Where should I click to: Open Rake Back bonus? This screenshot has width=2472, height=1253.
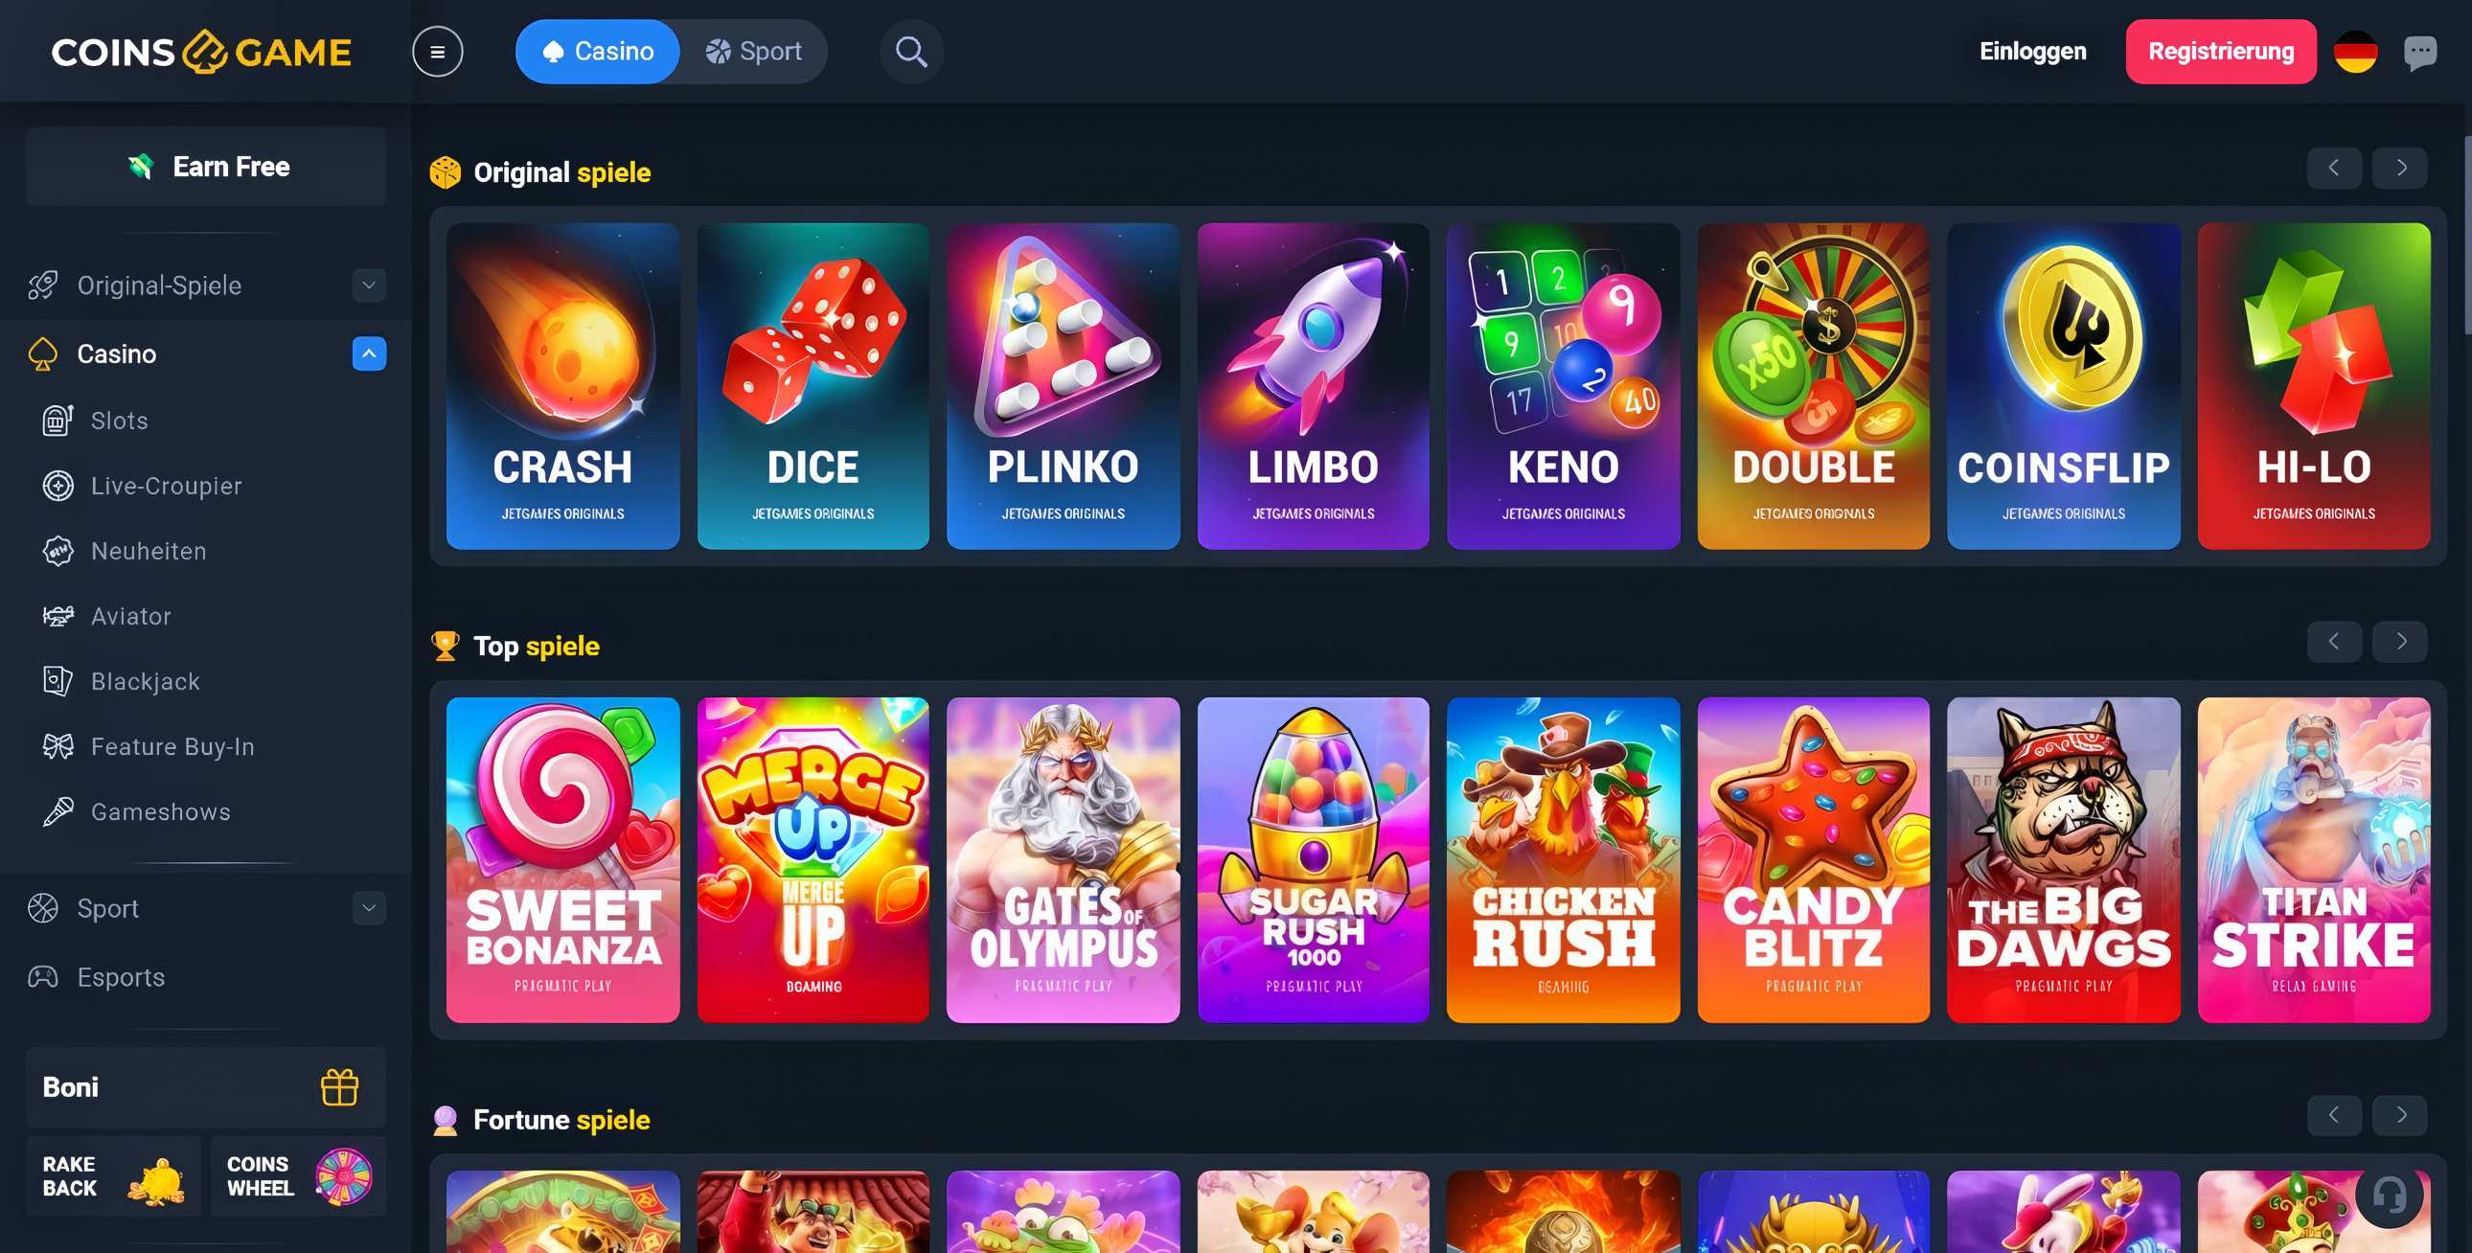coord(113,1177)
